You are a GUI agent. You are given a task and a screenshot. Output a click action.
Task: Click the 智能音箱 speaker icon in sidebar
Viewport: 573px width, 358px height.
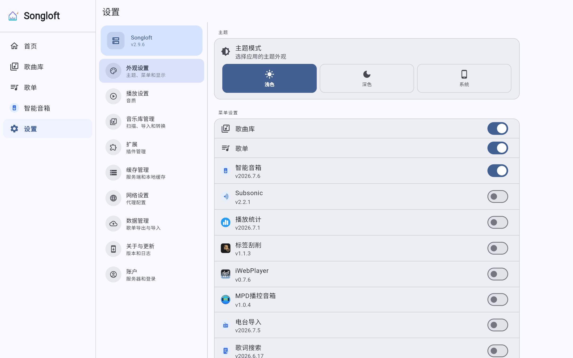[14, 108]
